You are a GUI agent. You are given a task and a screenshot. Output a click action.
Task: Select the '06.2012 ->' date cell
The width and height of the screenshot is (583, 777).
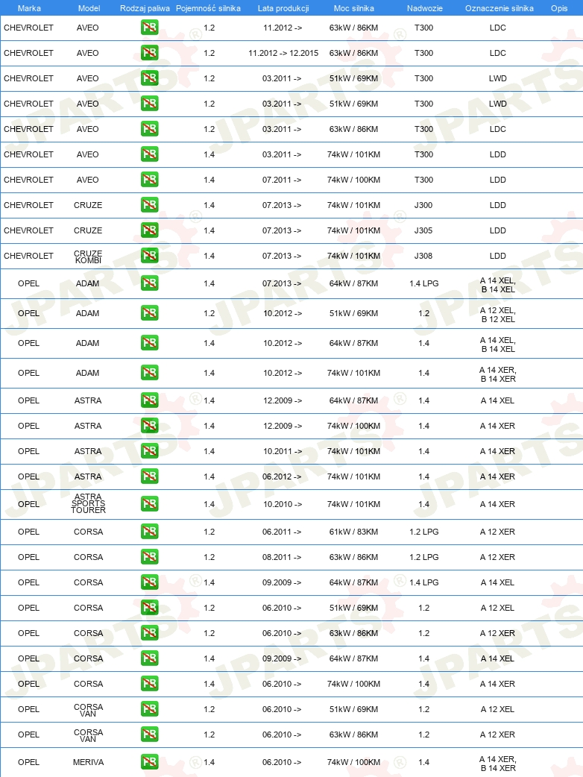pyautogui.click(x=282, y=476)
